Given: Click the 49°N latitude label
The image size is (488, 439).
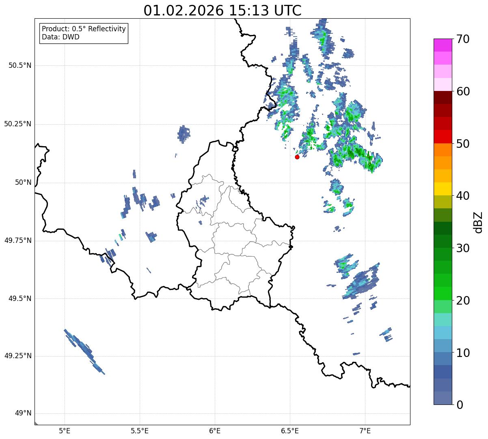Looking at the screenshot, I should point(23,413).
